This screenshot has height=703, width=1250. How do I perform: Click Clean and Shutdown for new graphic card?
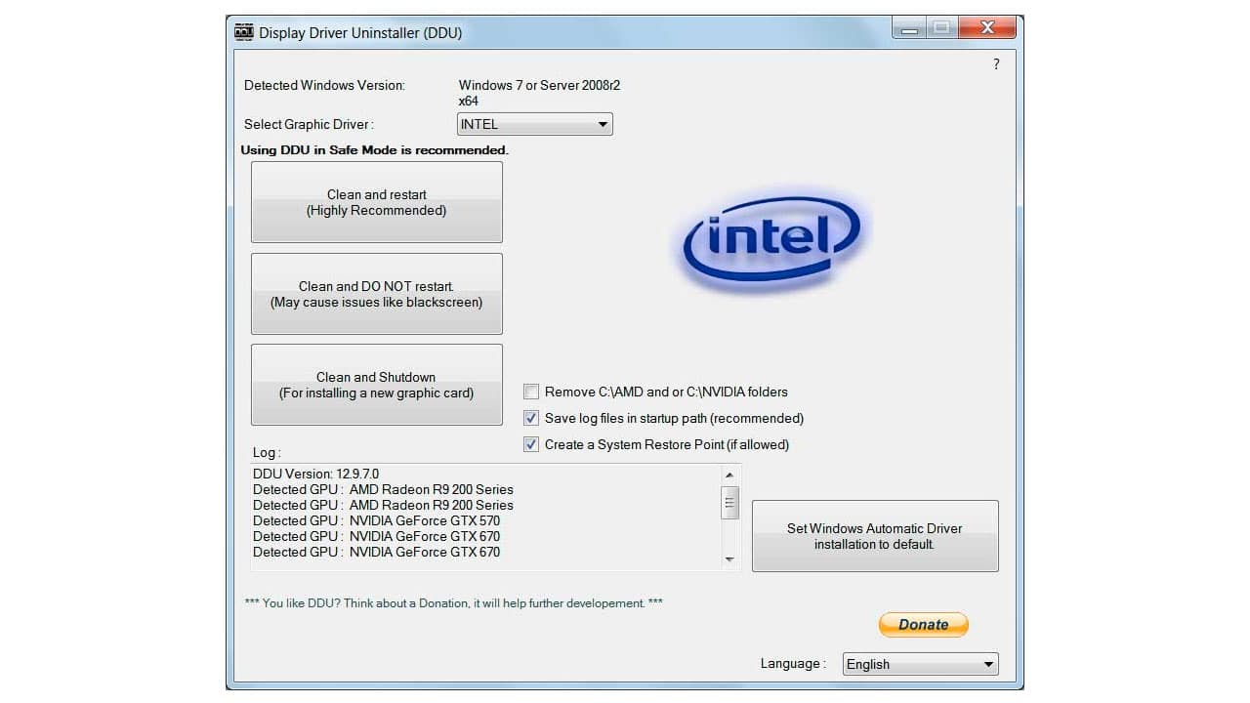pyautogui.click(x=376, y=384)
